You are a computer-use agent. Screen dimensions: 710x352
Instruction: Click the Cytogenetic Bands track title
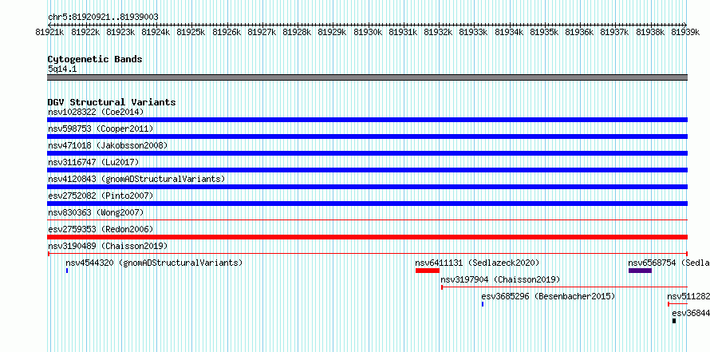pyautogui.click(x=95, y=59)
